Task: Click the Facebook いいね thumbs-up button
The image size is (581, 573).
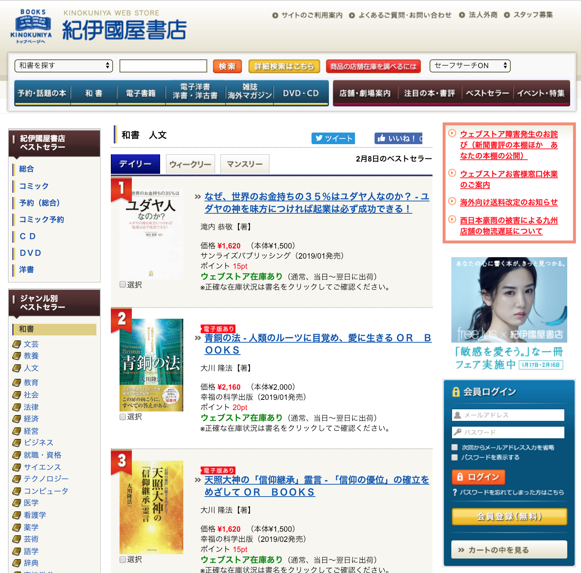Action: (398, 138)
